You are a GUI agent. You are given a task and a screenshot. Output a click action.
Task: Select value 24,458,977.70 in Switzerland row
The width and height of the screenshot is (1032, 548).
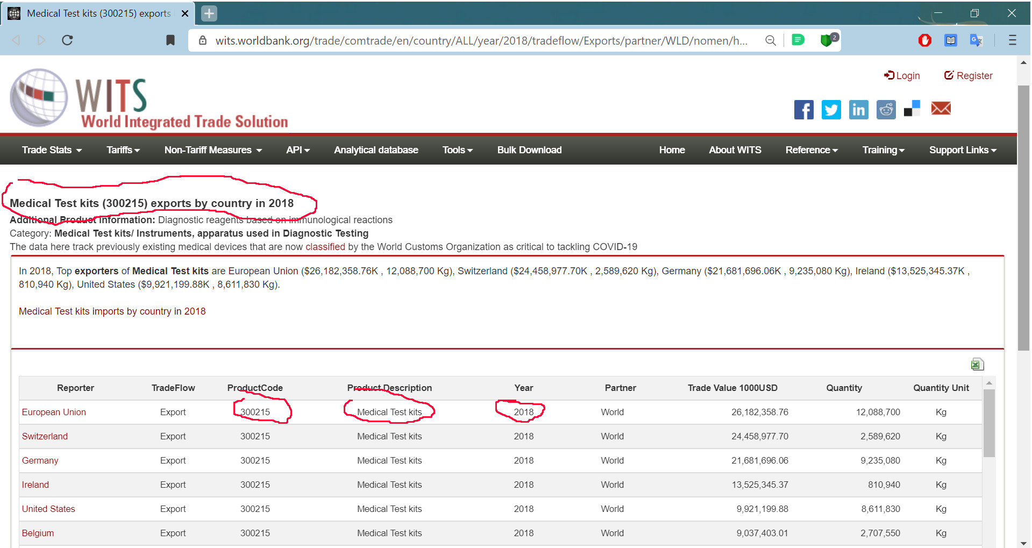(759, 436)
